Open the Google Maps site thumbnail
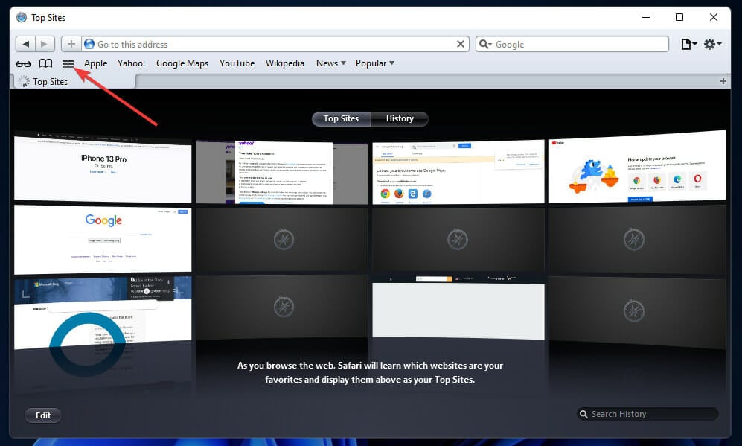 [x=458, y=172]
